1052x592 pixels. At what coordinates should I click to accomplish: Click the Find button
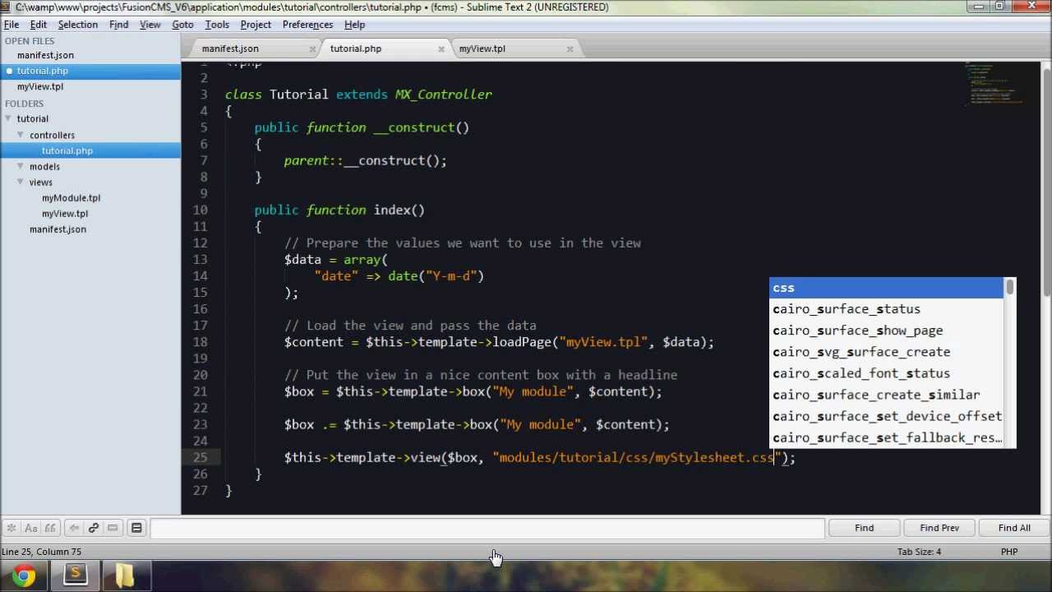[864, 528]
